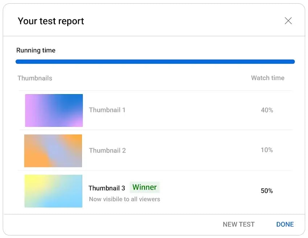Screen dimensions: 308x238
Task: Click the Thumbnail 2 label
Action: (107, 150)
